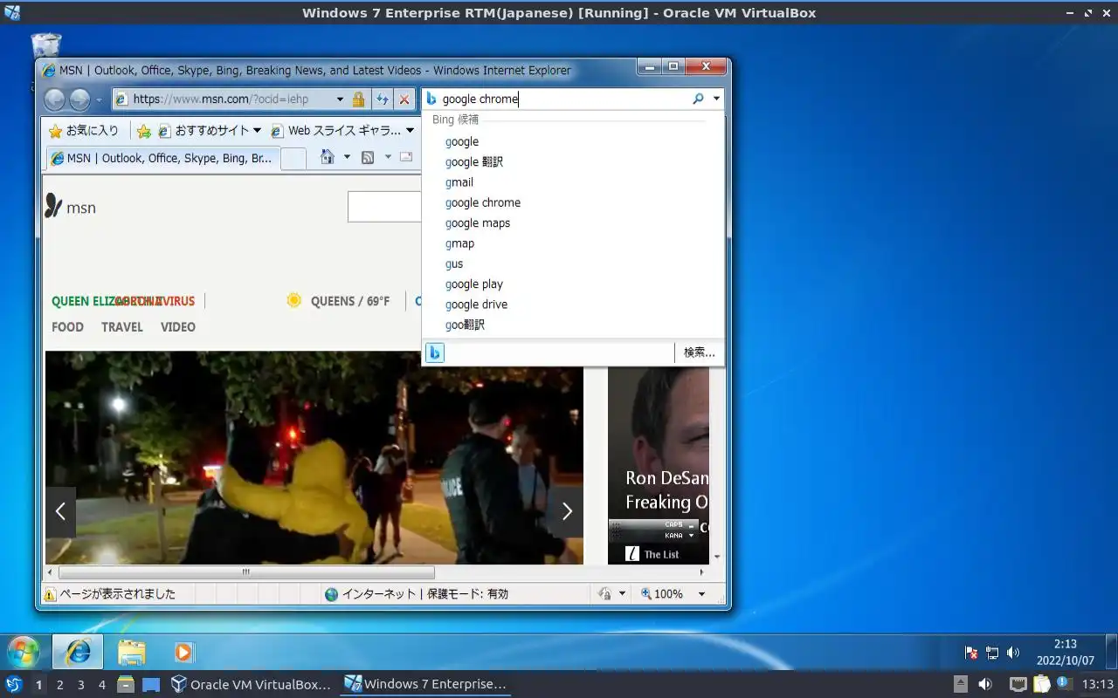Image resolution: width=1118 pixels, height=698 pixels.
Task: Switch to host workspace 2
Action: [x=59, y=685]
